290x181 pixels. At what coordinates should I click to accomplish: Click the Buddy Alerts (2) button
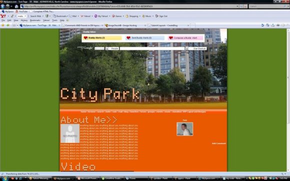point(102,37)
